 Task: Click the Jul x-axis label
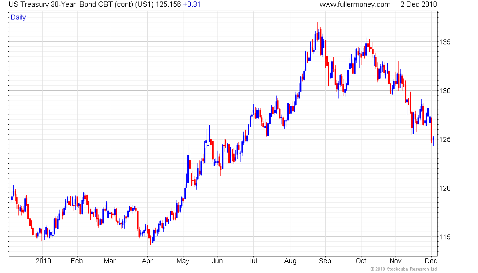(x=253, y=261)
